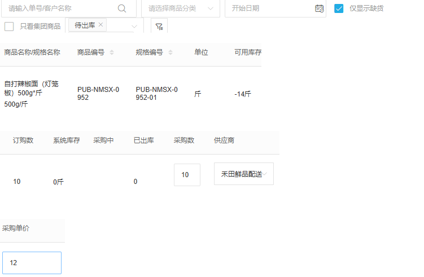Click 已出库 value 0
This screenshot has height=277, width=424.
[135, 182]
